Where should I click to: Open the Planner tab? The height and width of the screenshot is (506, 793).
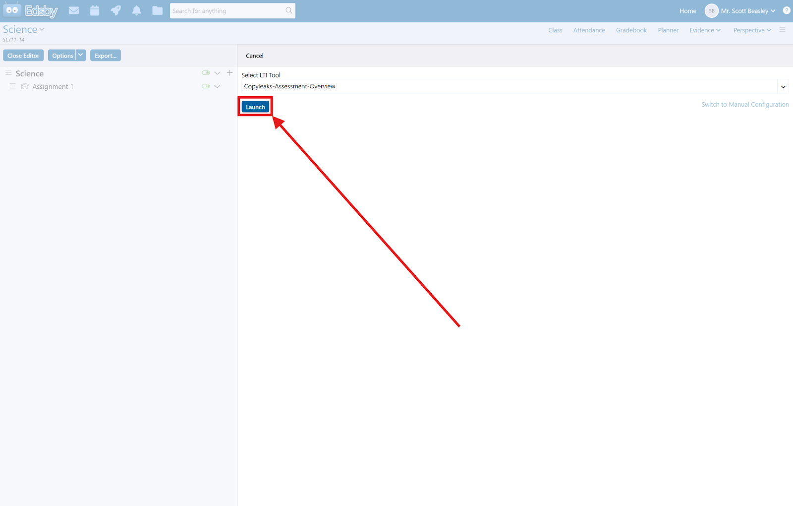click(x=668, y=30)
